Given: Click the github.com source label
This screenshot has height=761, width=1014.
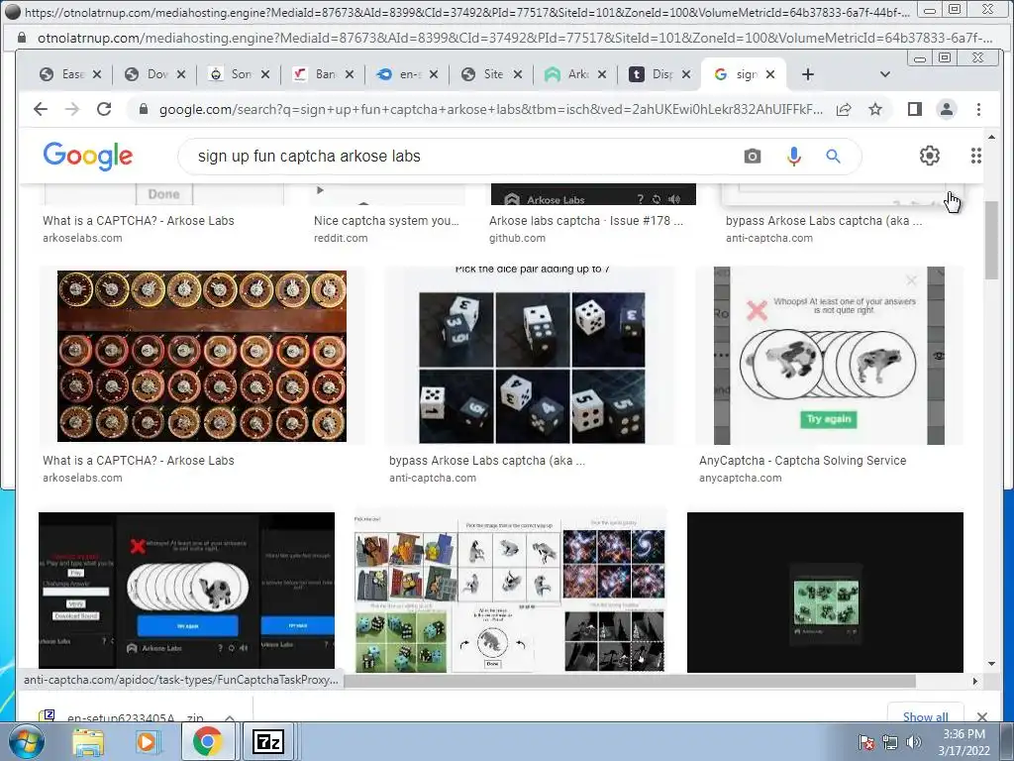Looking at the screenshot, I should coord(517,238).
